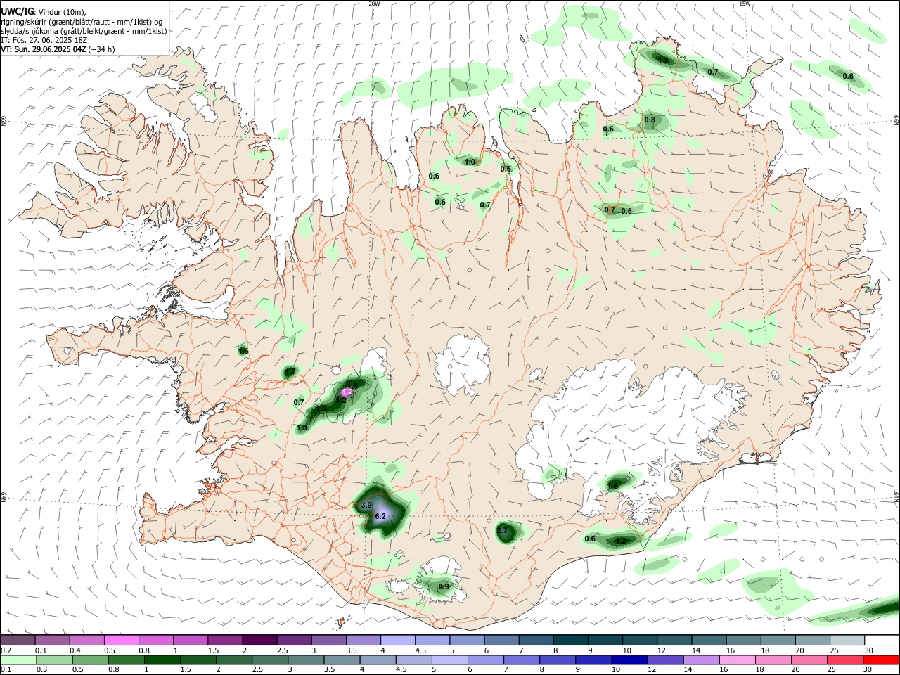The height and width of the screenshot is (675, 900).
Task: Click the VT: Sun. 29.06.2025 04Z line
Action: [58, 49]
